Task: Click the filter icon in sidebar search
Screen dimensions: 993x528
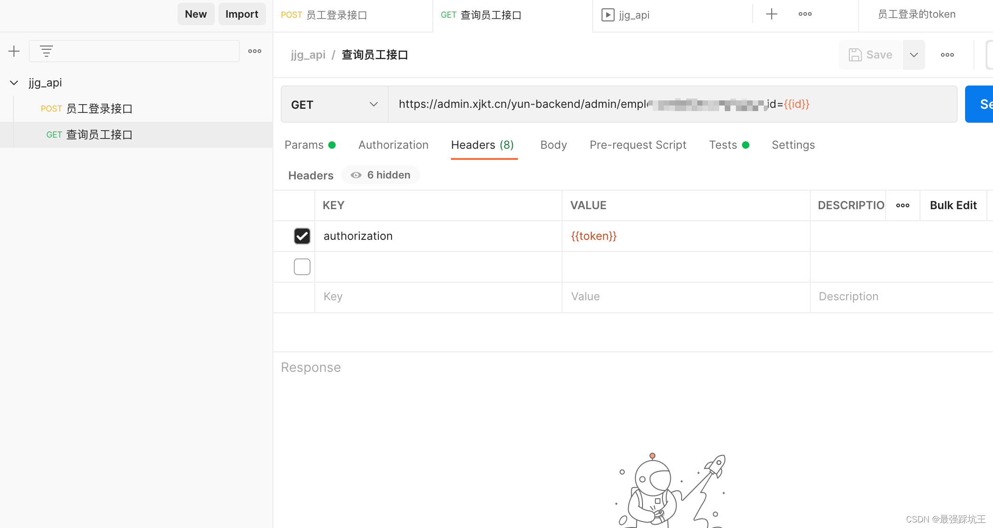Action: [x=46, y=51]
